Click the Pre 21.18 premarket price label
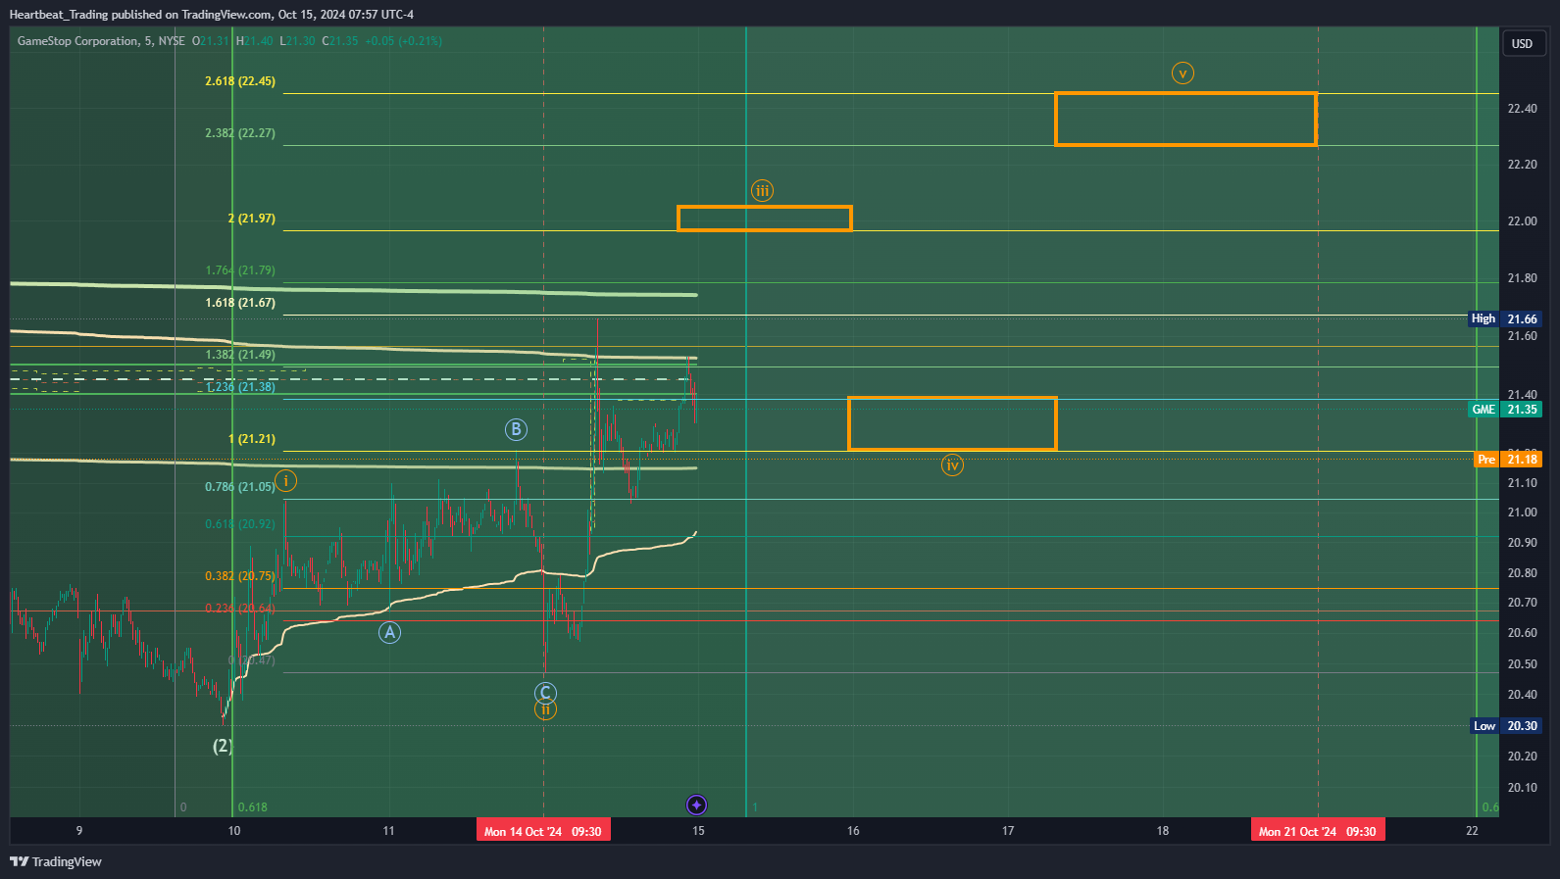 point(1508,460)
